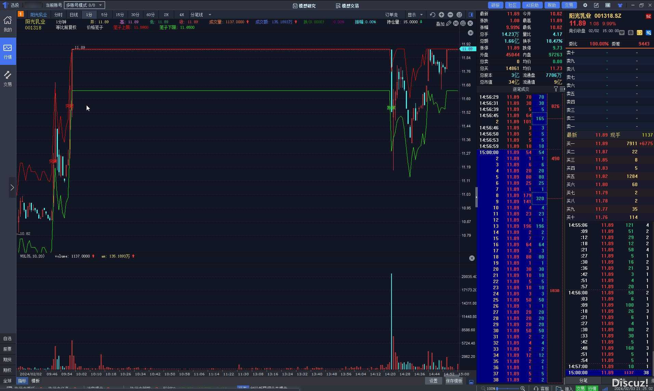Open the 帮助 button

coord(552,5)
